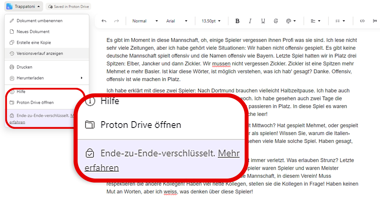Expand the Herunterladen submenu arrow
This screenshot has height=199, width=380.
tap(82, 78)
